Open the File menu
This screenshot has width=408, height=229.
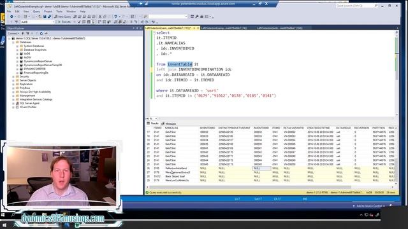(9, 11)
